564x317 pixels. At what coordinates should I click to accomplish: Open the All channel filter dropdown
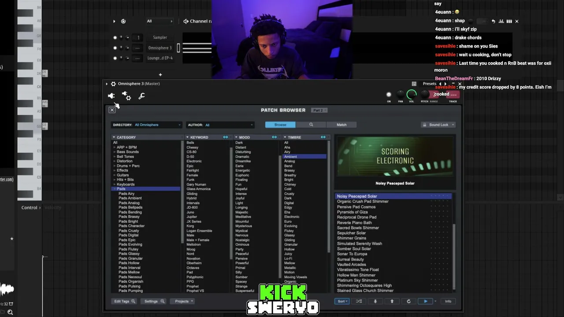click(160, 21)
